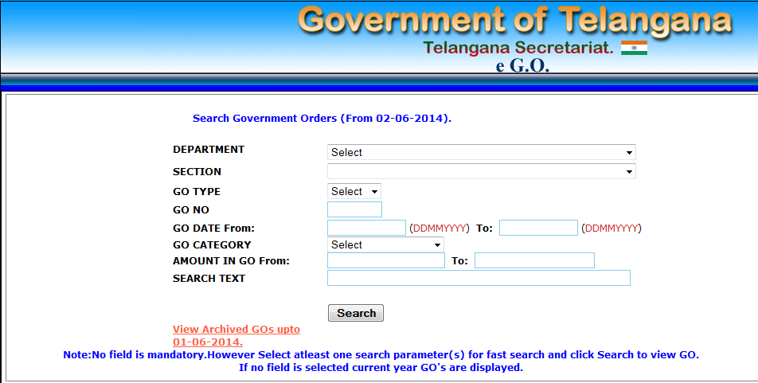Viewport: 758px width, 383px height.
Task: Click the Government of Telangana banner title
Action: (x=515, y=21)
